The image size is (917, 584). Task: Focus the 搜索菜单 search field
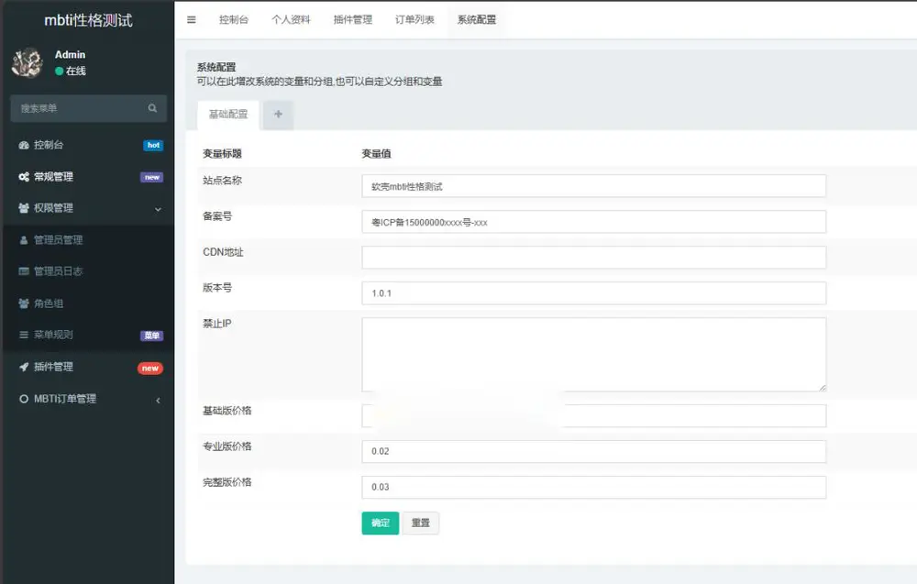click(88, 108)
